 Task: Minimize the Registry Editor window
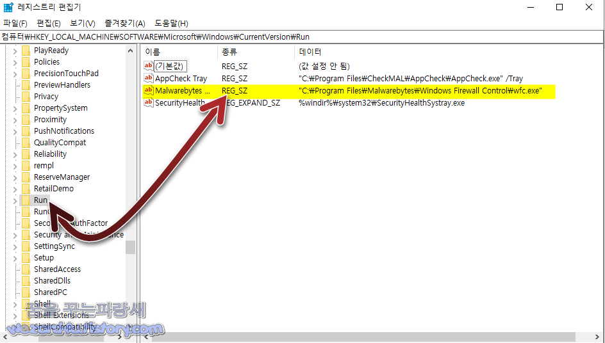[531, 7]
